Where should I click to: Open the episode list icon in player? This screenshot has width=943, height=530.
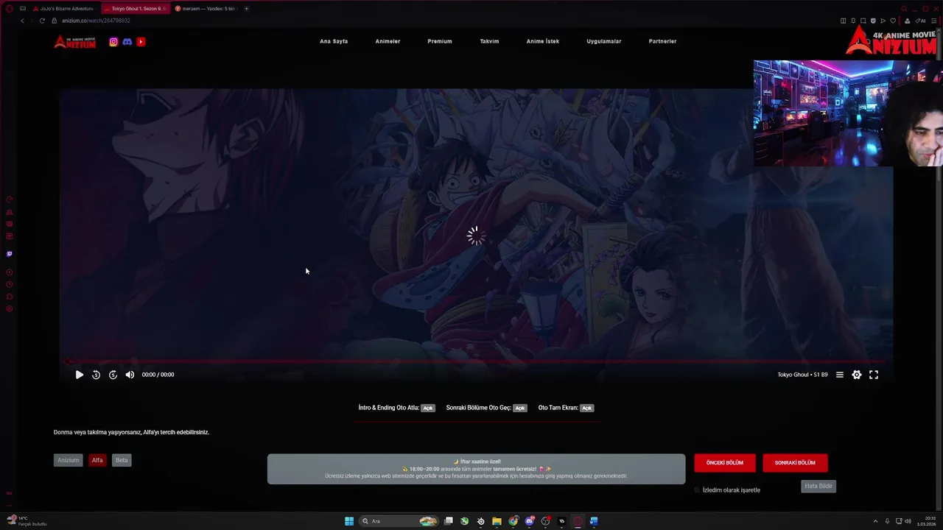tap(839, 375)
